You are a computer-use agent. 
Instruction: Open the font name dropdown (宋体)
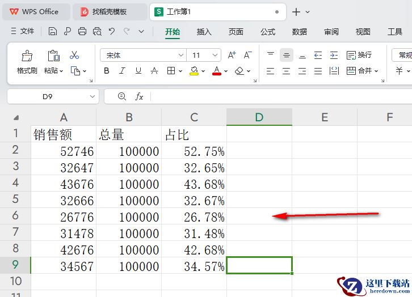(181, 55)
